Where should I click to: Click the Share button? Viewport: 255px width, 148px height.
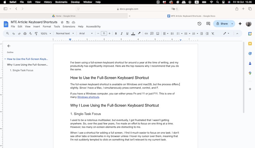coord(222,24)
